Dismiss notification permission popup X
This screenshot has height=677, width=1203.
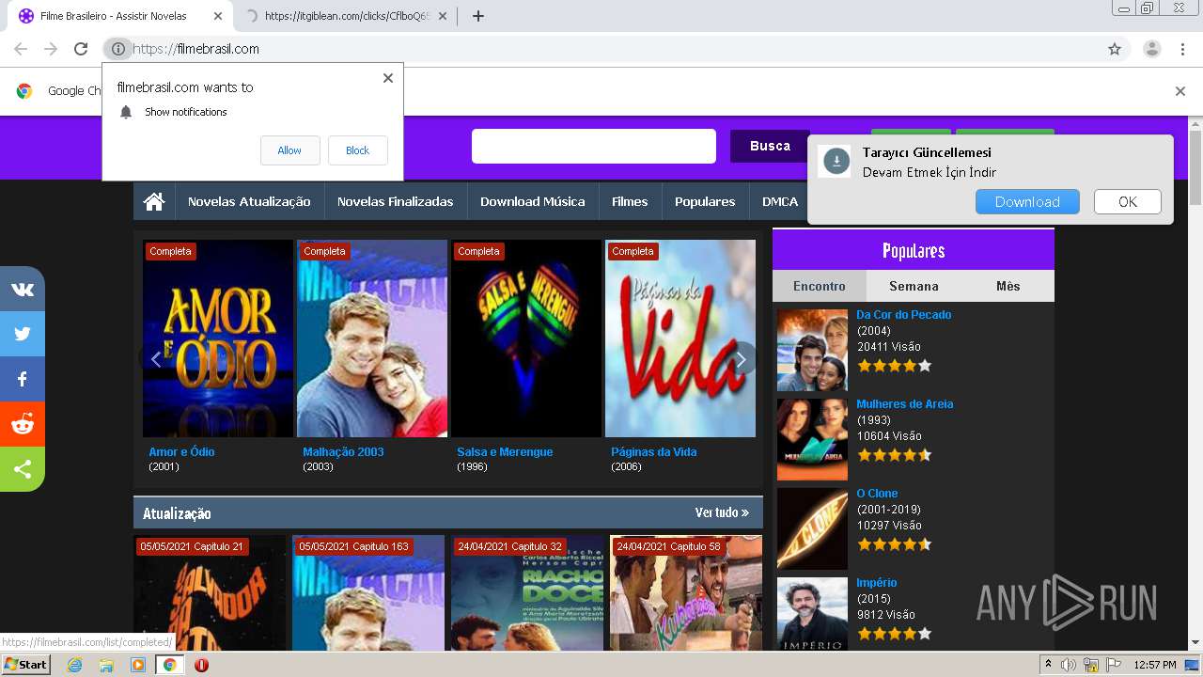(388, 78)
